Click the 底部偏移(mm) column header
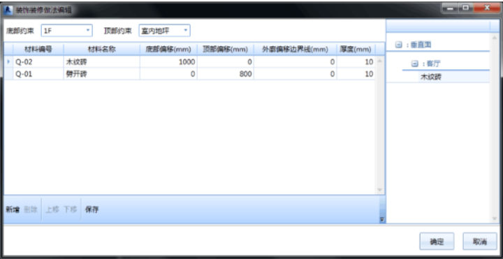The width and height of the screenshot is (503, 259). point(168,49)
